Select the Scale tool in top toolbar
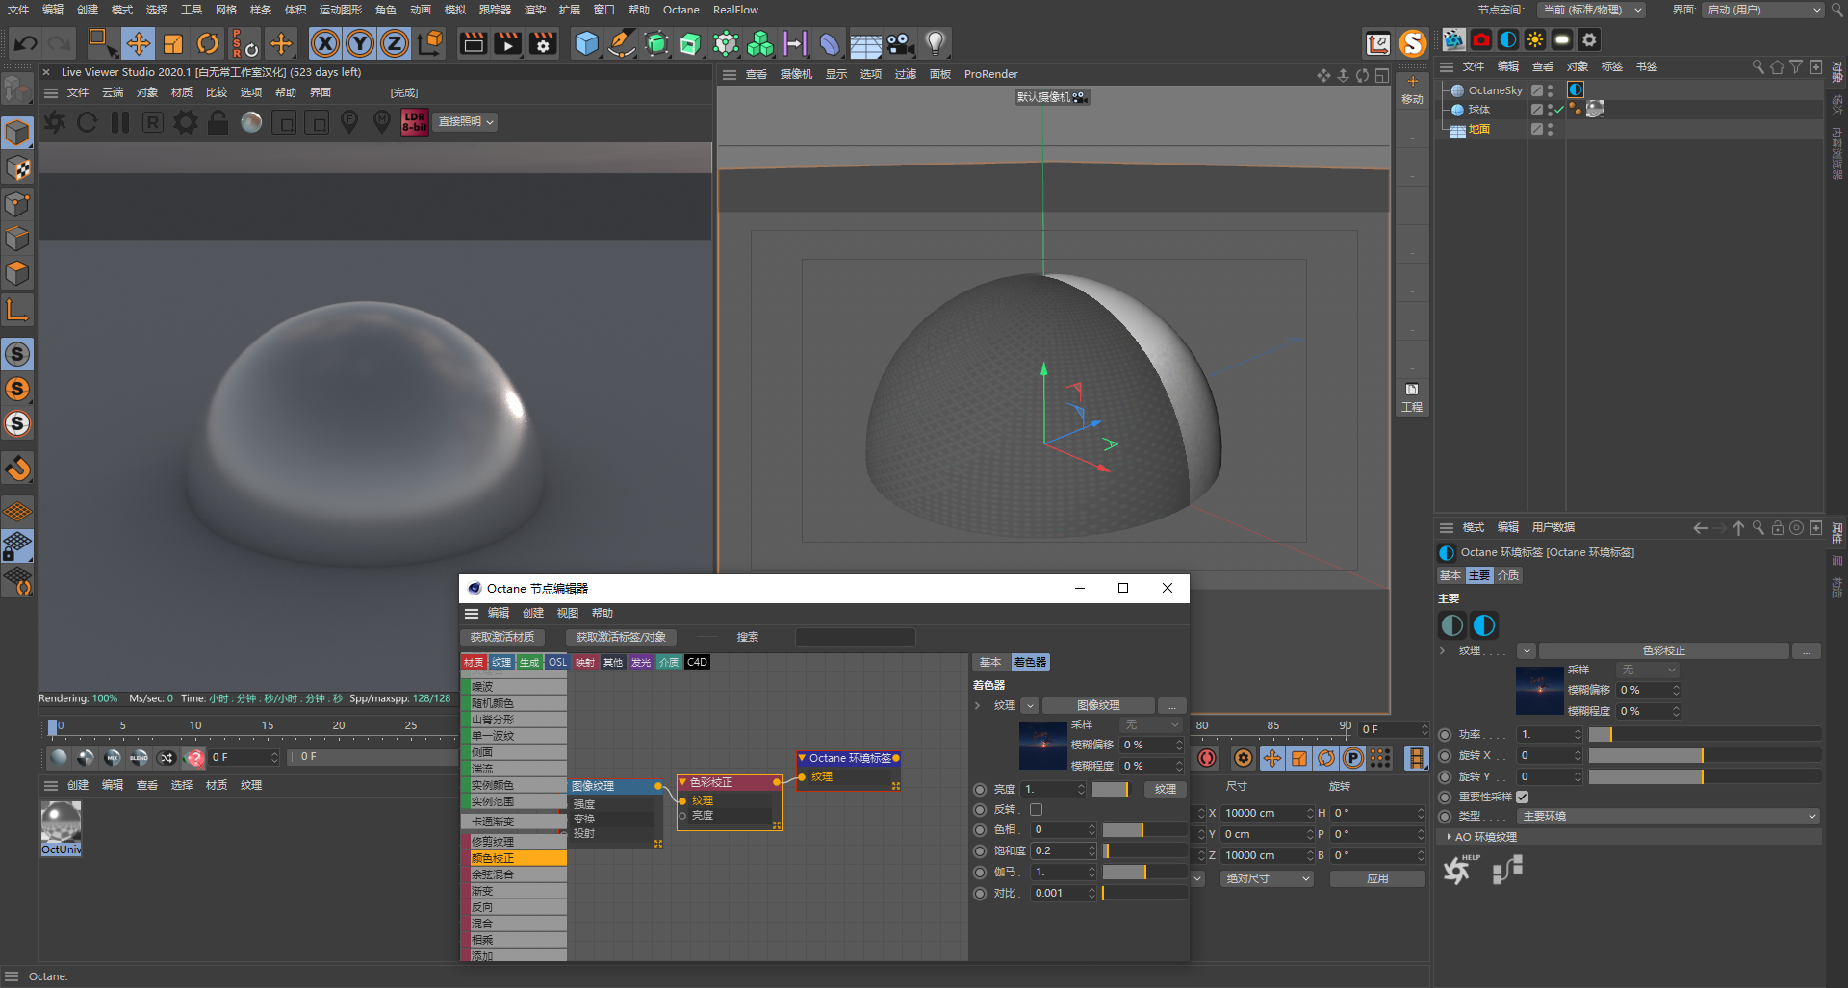Screen dimensions: 1848x988 173,43
